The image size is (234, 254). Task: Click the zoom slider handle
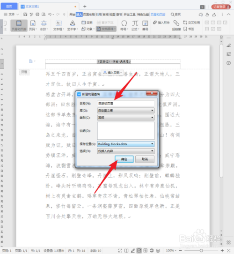pos(201,251)
